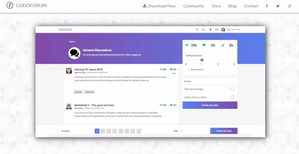
Task: Open the notifications bell icon
Action: pyautogui.click(x=211, y=29)
